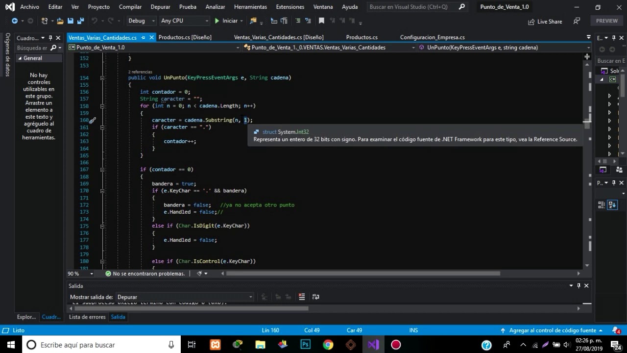Click the Salida panel horizontal scrollbar
Screen dimensions: 627x353
(191, 308)
